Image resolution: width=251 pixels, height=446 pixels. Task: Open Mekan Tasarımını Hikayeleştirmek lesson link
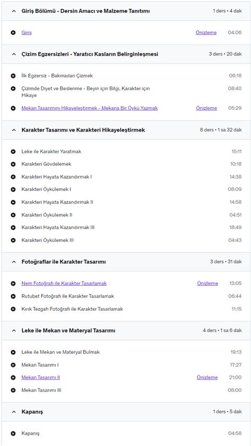pyautogui.click(x=89, y=108)
